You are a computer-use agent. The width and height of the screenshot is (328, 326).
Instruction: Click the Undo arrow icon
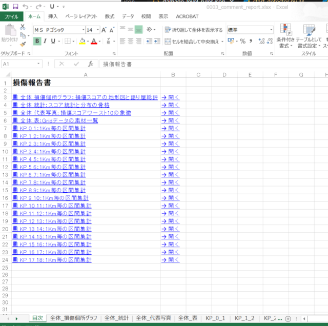pos(25,7)
